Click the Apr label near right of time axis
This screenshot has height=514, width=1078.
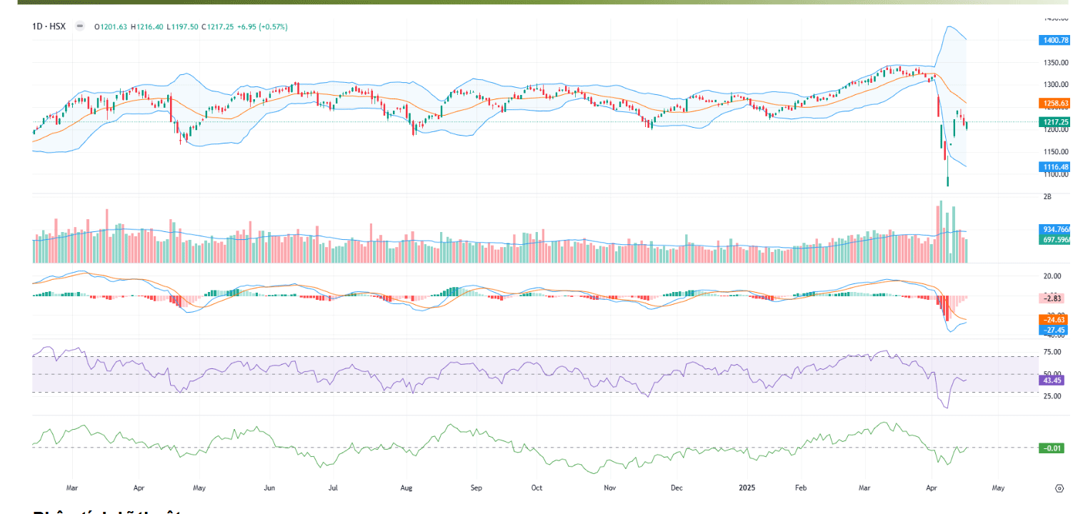(933, 488)
